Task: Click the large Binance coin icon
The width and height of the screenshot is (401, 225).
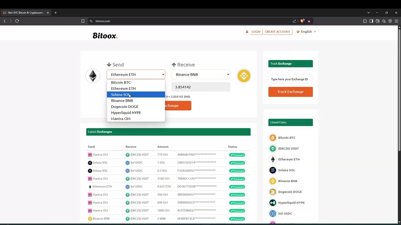Action: point(244,76)
